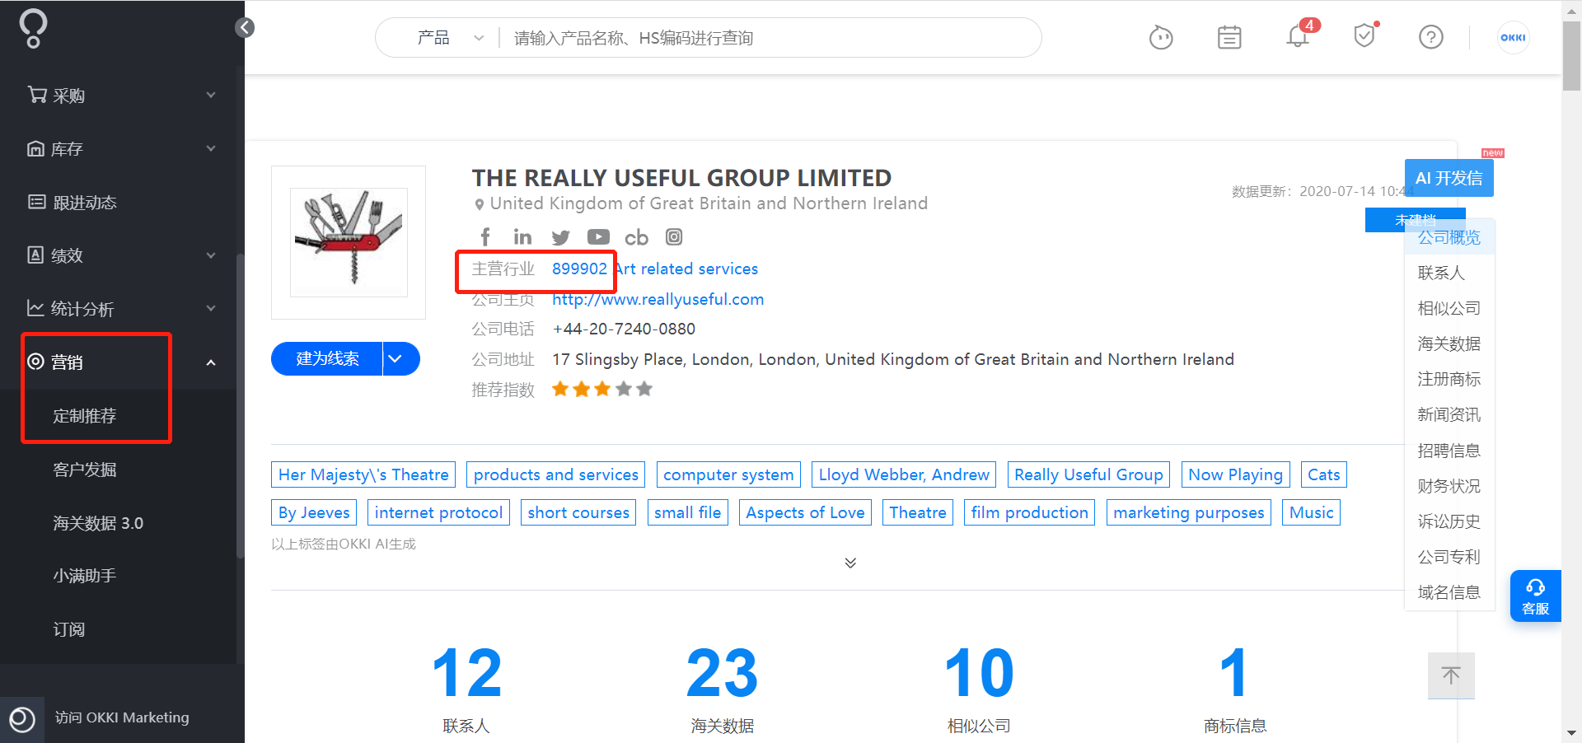Click the page vertical scrollbar

click(1571, 58)
